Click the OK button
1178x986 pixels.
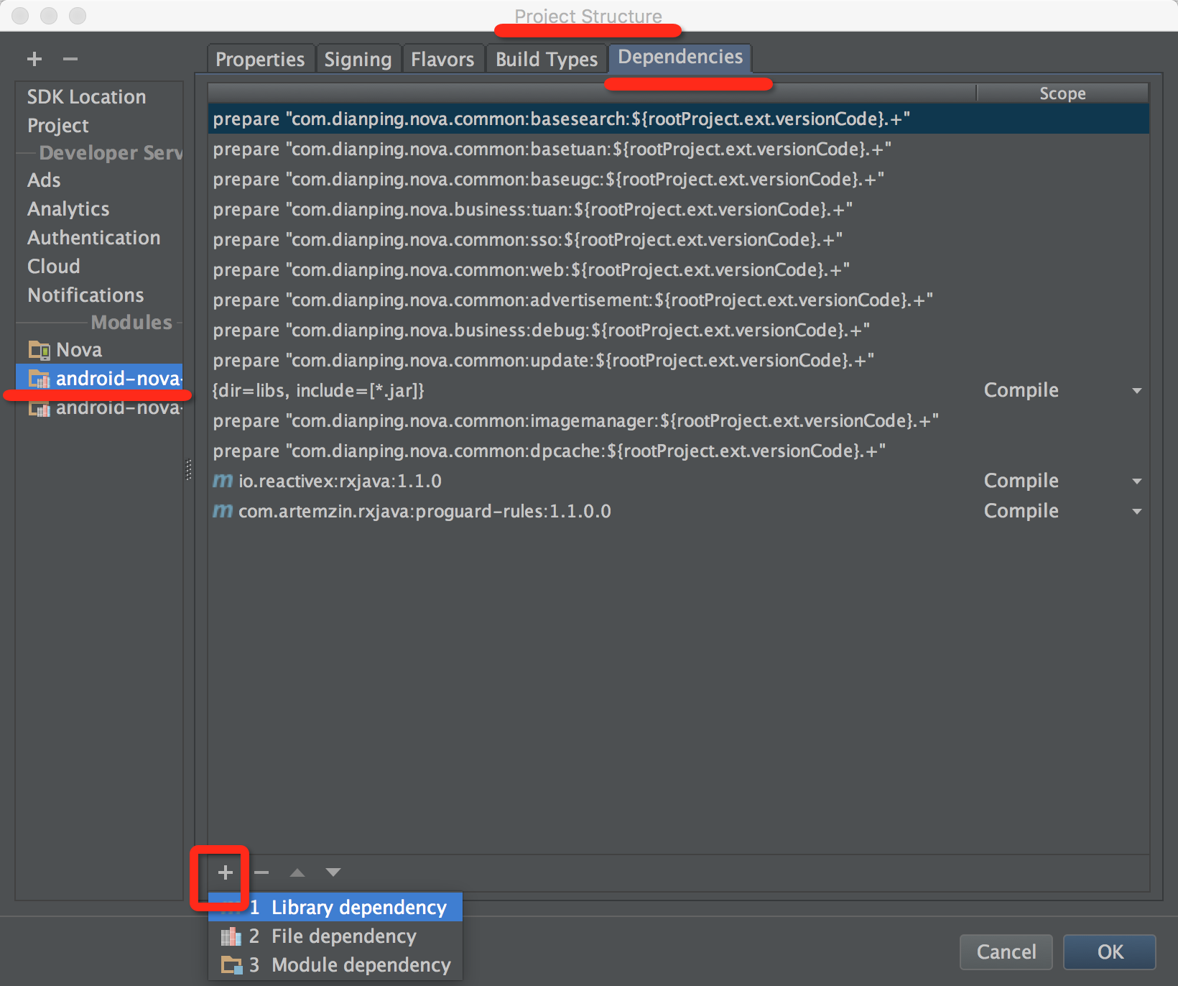pos(1110,952)
